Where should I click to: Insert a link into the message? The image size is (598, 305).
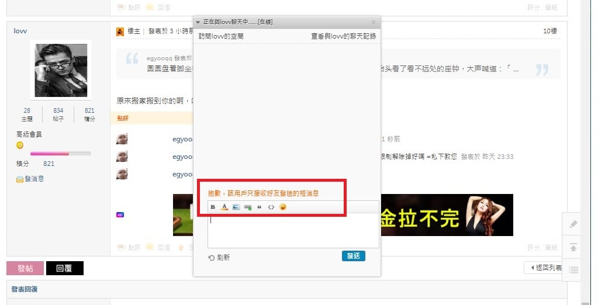[x=248, y=207]
